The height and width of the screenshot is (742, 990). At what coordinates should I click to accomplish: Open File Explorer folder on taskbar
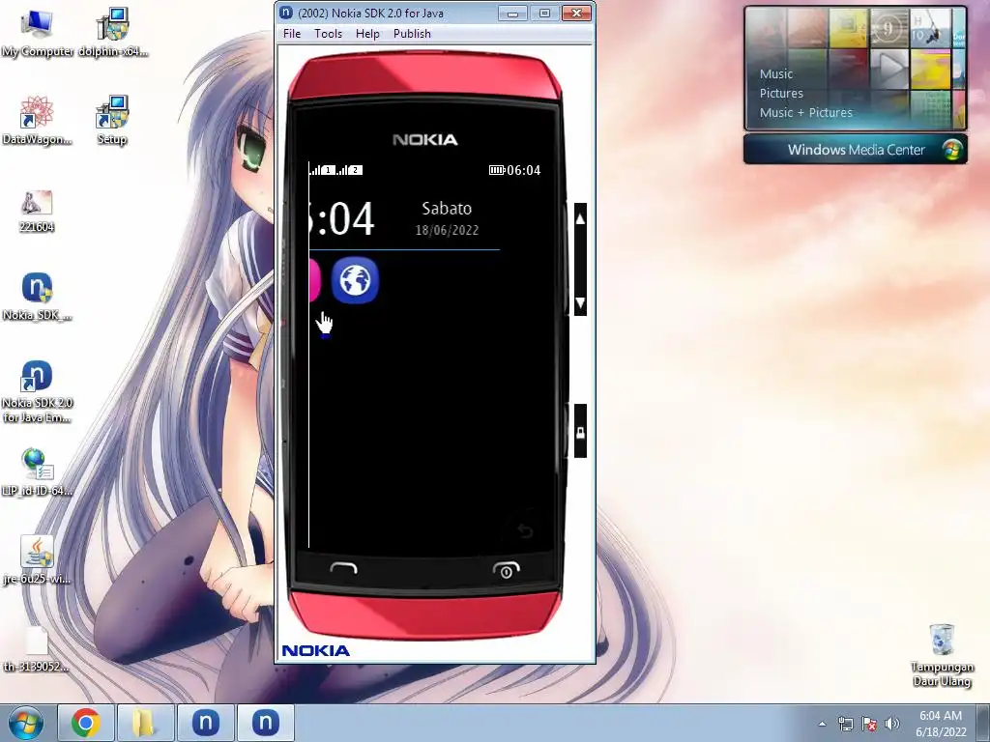click(145, 723)
